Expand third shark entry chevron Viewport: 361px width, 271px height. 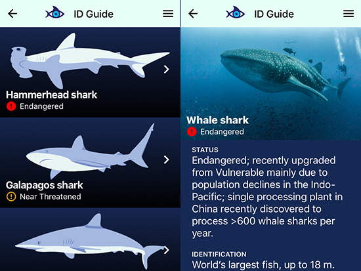(x=167, y=250)
